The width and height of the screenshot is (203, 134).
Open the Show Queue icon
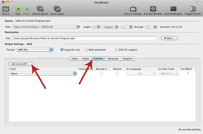57,9
